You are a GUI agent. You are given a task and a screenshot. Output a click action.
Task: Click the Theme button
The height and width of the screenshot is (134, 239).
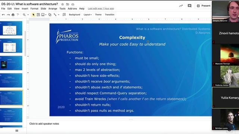point(98,15)
